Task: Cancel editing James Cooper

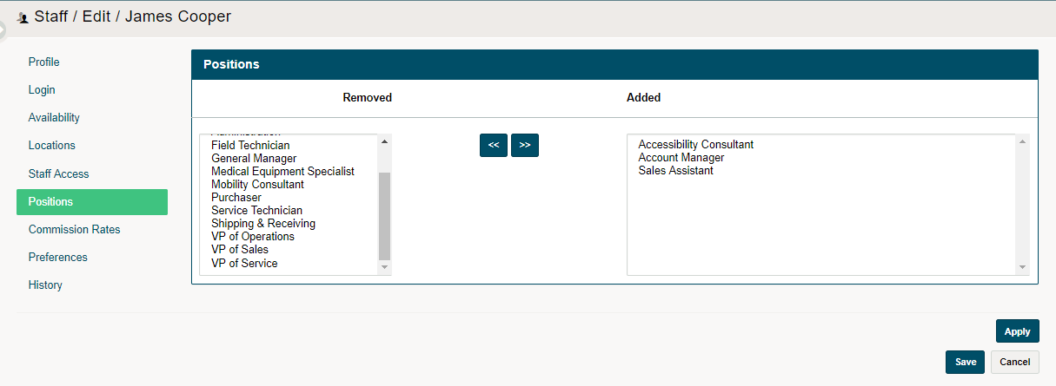Action: click(1015, 362)
